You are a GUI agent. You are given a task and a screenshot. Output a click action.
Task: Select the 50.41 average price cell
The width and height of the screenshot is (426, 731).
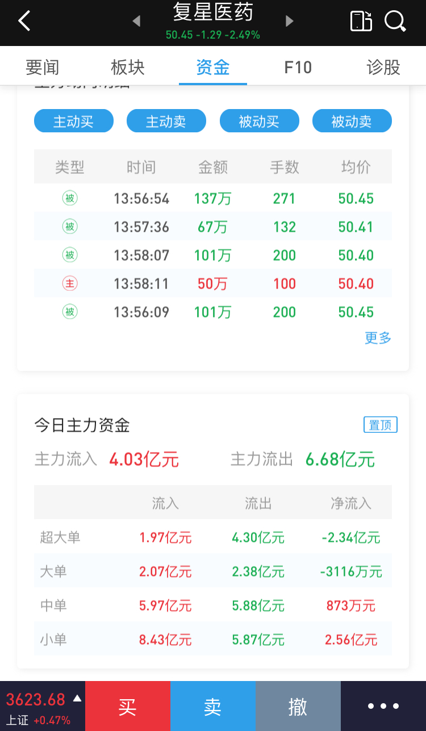pyautogui.click(x=356, y=227)
